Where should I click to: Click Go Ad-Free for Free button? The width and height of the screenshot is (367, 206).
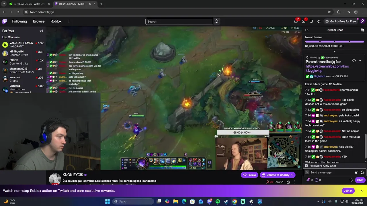(341, 21)
